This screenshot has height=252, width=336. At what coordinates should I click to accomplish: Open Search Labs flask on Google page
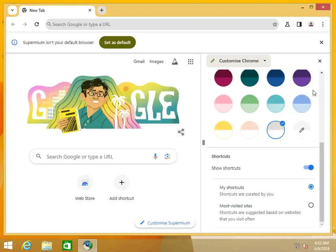175,62
